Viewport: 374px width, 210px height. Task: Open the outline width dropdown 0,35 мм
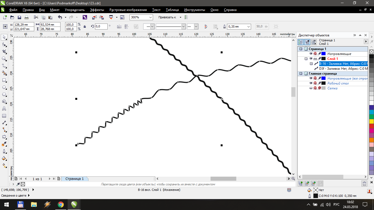pyautogui.click(x=249, y=27)
